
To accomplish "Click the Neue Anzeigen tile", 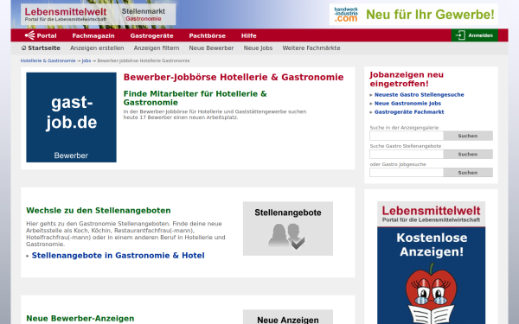I will (x=288, y=317).
